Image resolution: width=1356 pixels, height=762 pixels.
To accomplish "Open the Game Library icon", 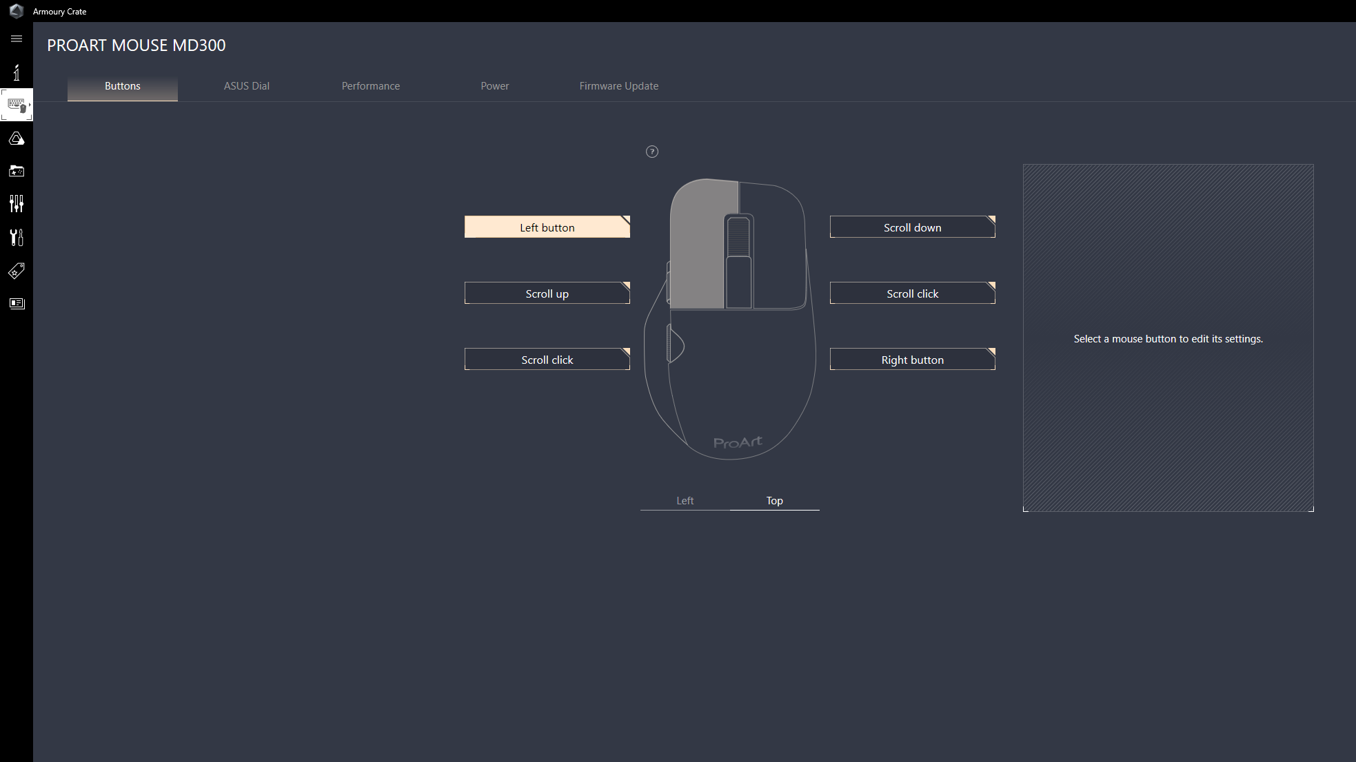I will coord(16,171).
